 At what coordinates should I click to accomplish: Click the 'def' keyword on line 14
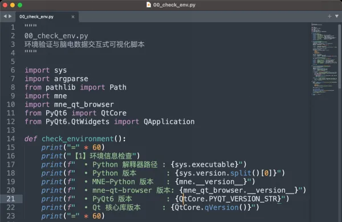pyautogui.click(x=31, y=139)
